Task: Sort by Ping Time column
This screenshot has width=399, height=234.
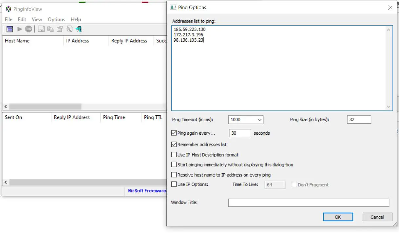Action: click(121, 117)
